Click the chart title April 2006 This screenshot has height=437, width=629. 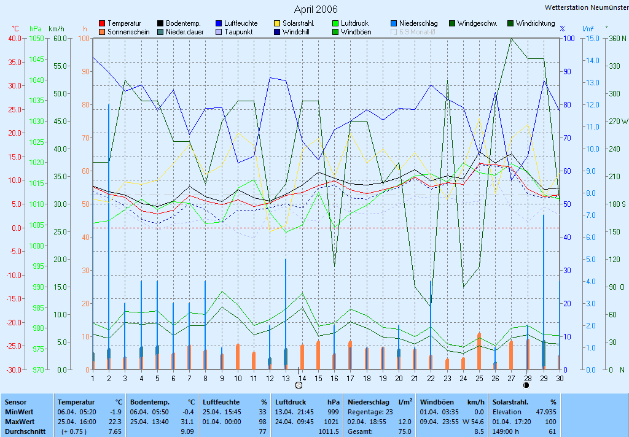click(x=316, y=9)
